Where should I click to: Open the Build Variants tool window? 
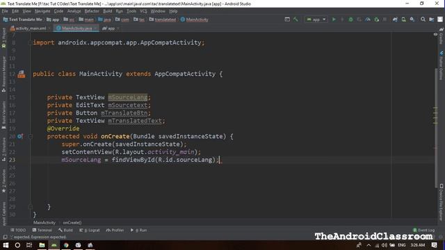point(3,115)
